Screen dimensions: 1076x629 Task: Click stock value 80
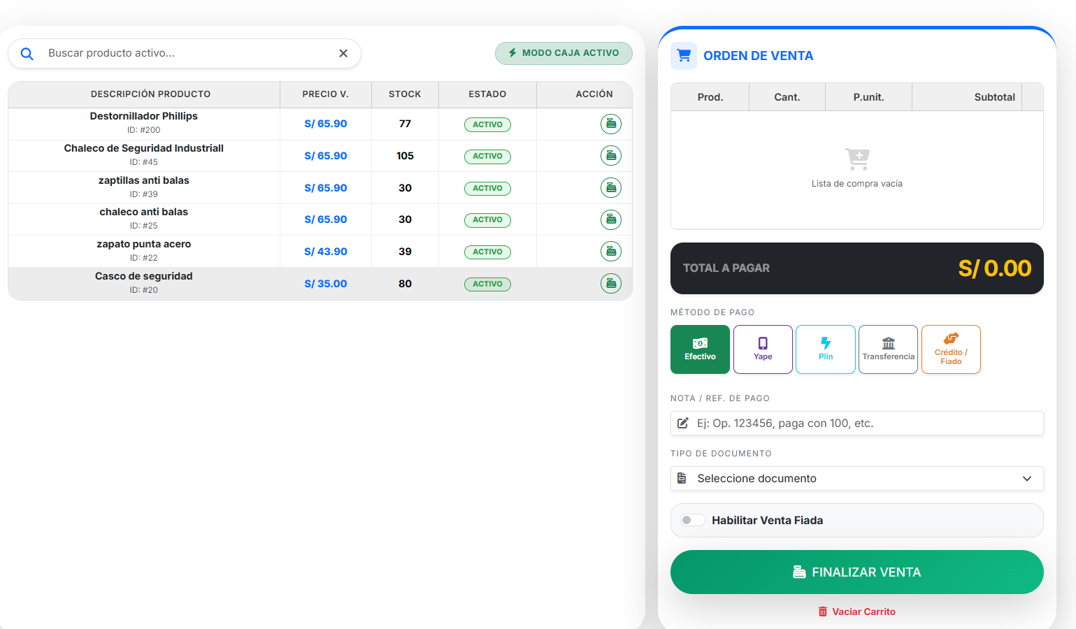pyautogui.click(x=405, y=284)
